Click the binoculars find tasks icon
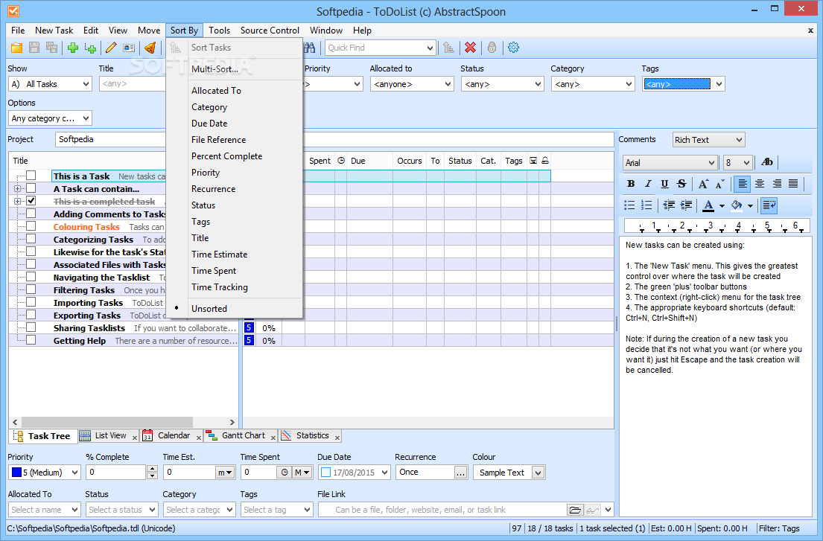 click(x=310, y=48)
